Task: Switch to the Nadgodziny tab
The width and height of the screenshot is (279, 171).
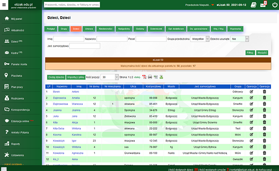Action: point(124,29)
